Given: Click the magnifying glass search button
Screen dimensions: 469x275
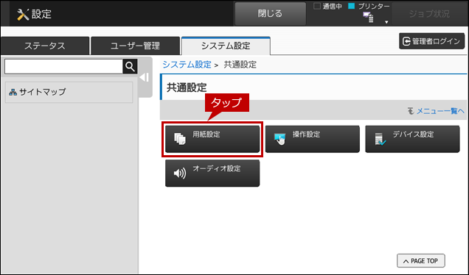Looking at the screenshot, I should click(130, 66).
